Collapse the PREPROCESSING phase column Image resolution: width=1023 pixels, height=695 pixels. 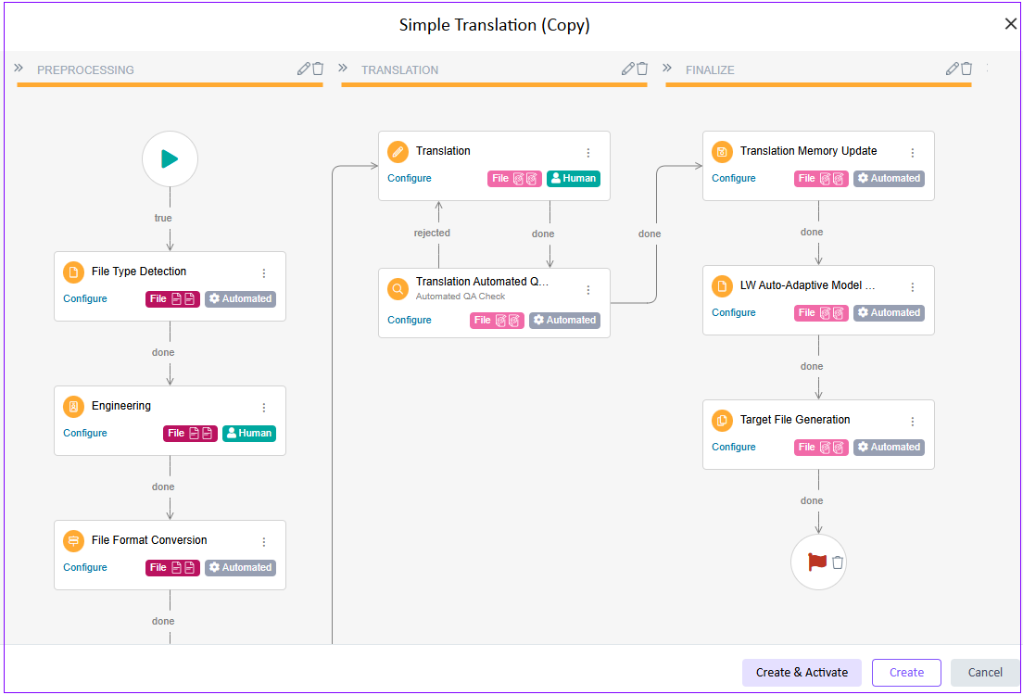(19, 69)
